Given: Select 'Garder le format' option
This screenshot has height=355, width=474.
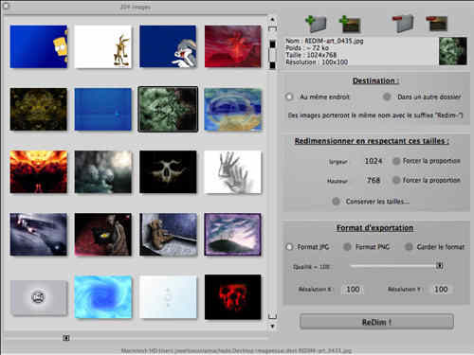Looking at the screenshot, I should coord(409,247).
